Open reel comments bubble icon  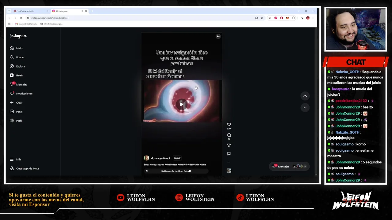pyautogui.click(x=229, y=135)
